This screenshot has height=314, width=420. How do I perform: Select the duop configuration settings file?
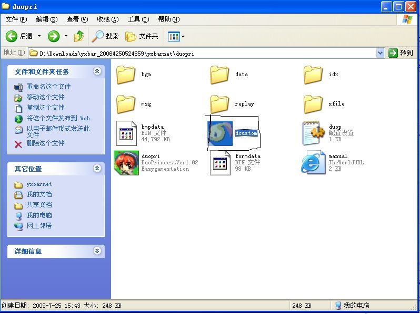point(314,133)
